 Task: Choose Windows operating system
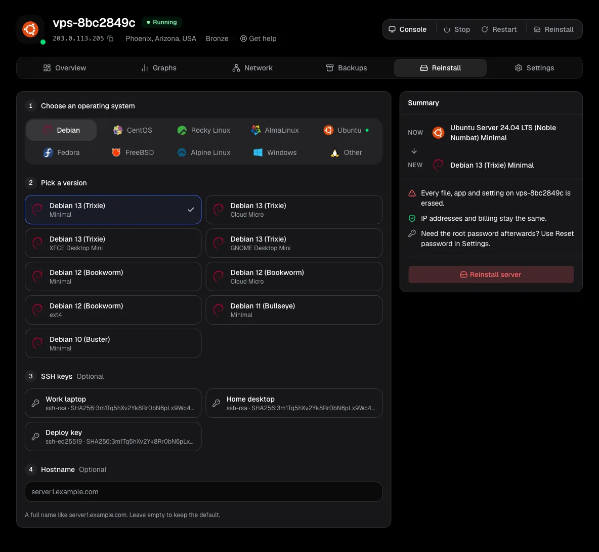[x=275, y=152]
